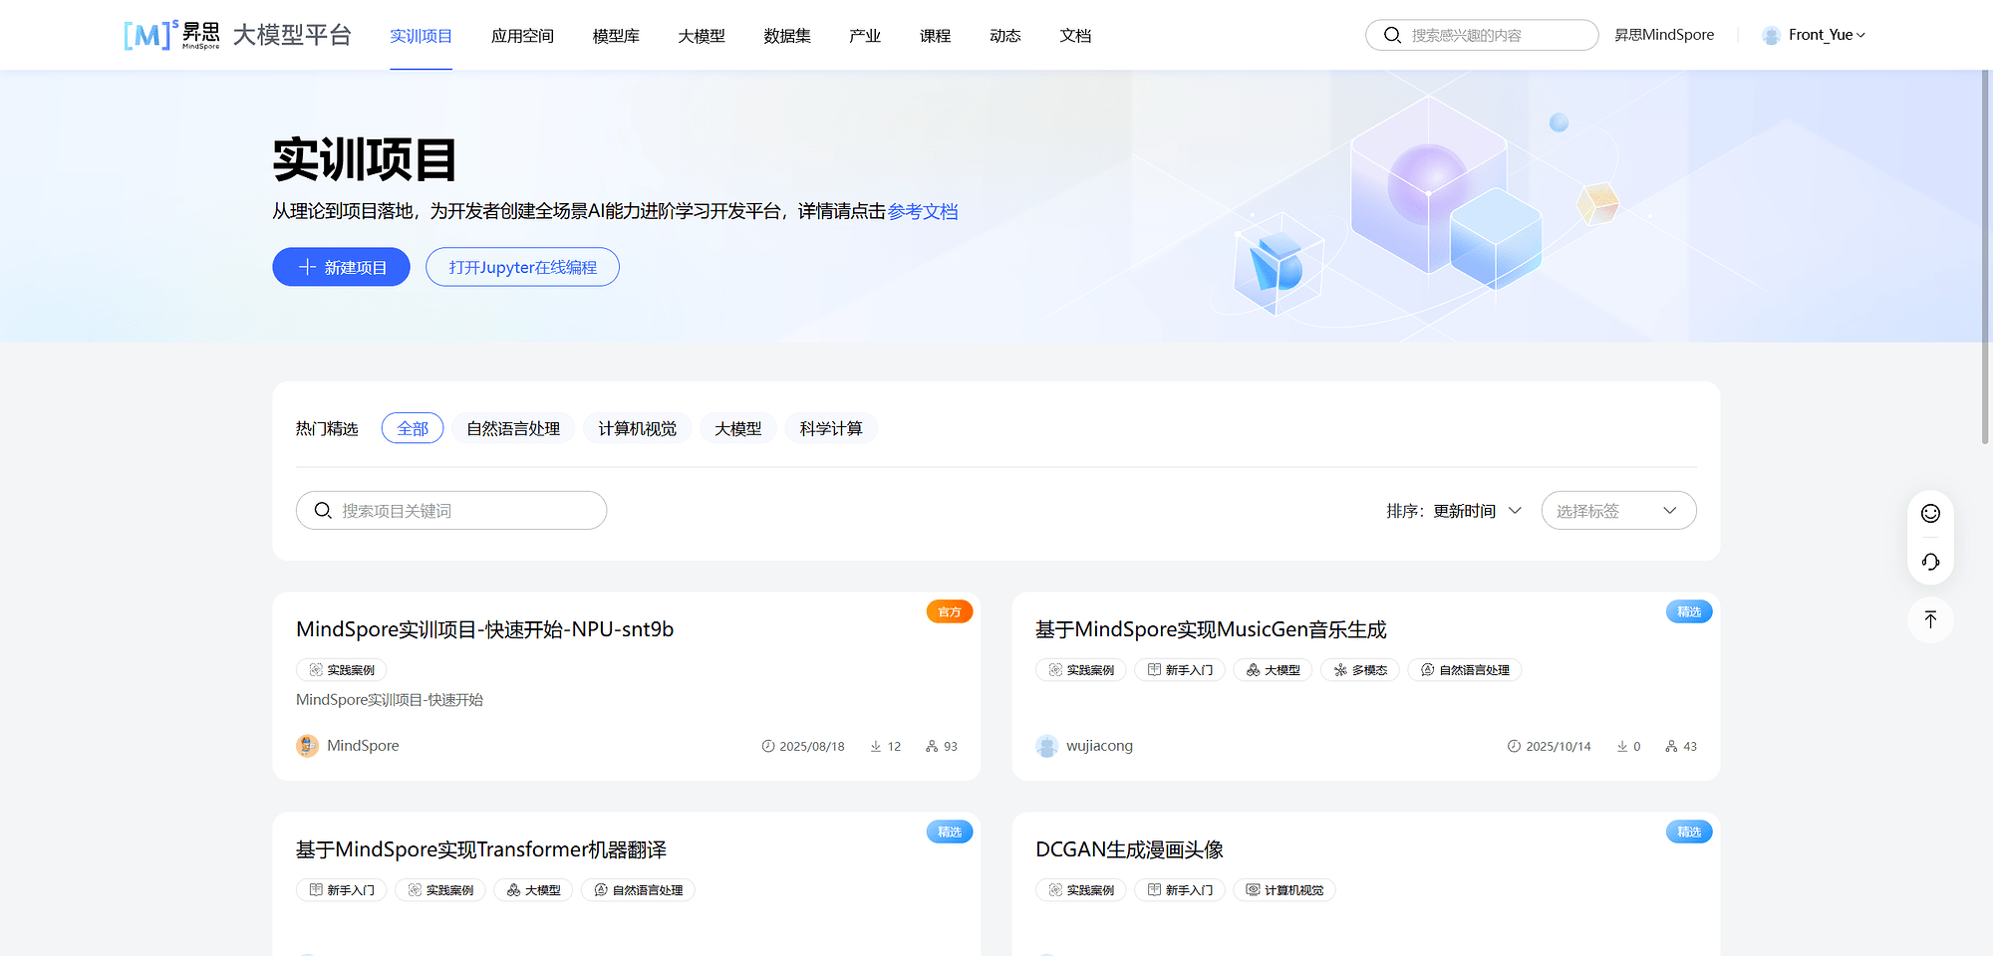The image size is (1993, 956).
Task: Switch to the 模型库 nav tab
Action: point(616,36)
